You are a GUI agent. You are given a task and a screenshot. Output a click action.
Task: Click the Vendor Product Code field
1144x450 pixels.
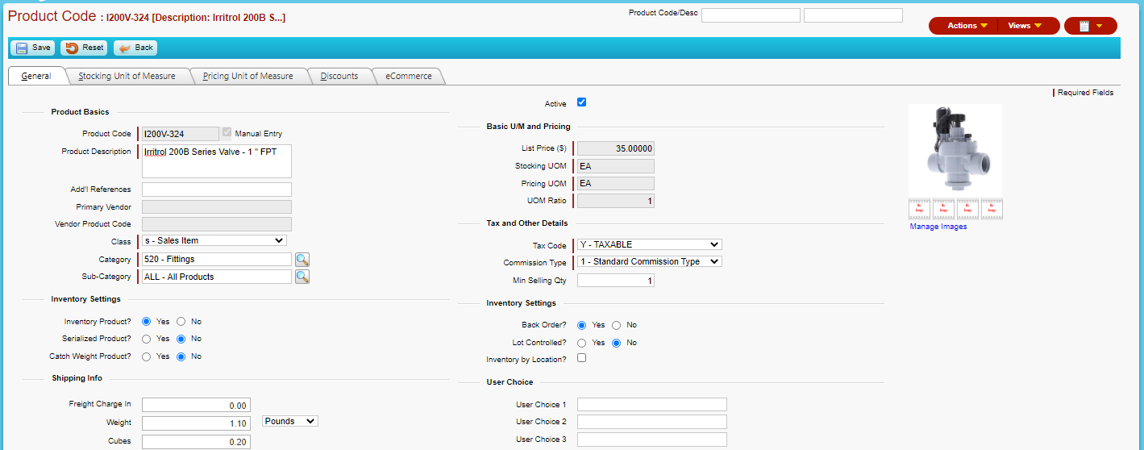(x=217, y=224)
